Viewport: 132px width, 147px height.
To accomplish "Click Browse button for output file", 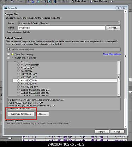I will (x=113, y=28).
